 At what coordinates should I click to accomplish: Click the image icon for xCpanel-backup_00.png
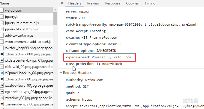(2, 73)
